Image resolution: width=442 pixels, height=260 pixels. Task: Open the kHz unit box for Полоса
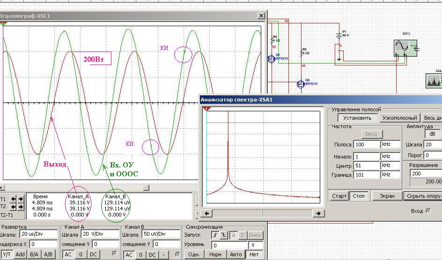point(390,144)
